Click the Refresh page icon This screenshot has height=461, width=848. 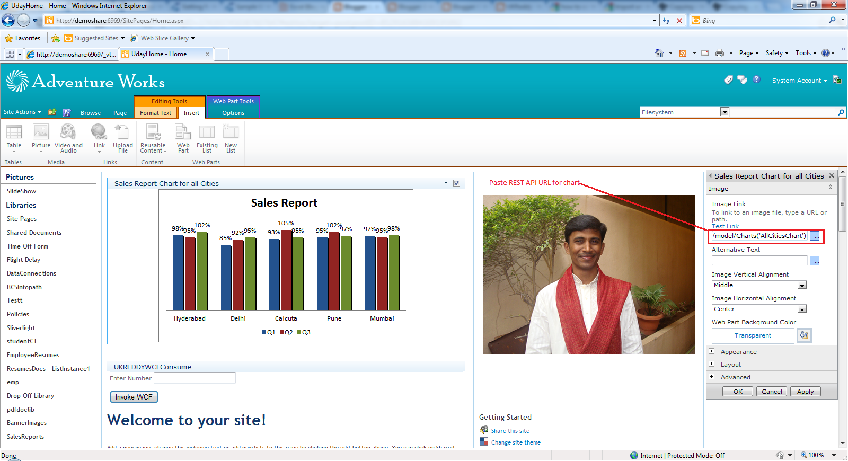(x=666, y=21)
